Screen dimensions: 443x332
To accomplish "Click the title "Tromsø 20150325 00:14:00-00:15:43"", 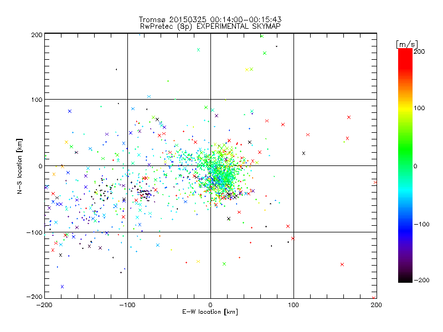I will click(x=210, y=19).
